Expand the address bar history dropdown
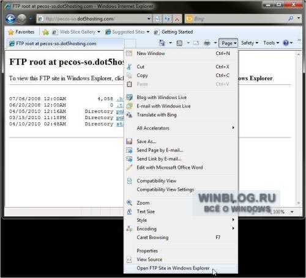The image size is (306, 278). [x=149, y=19]
